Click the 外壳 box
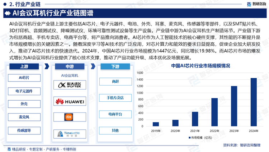The width and height of the screenshot is (269, 152). tap(24, 104)
